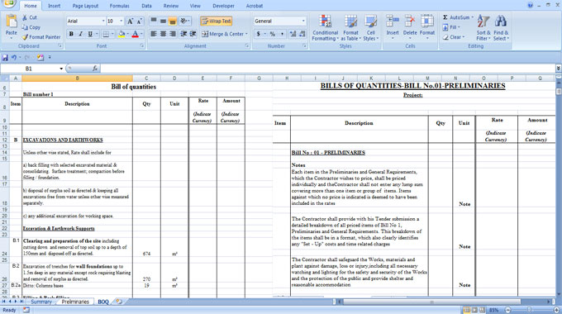Screen dimensions: 562x314
Task: Open Sort & Filter options
Action: 483,28
